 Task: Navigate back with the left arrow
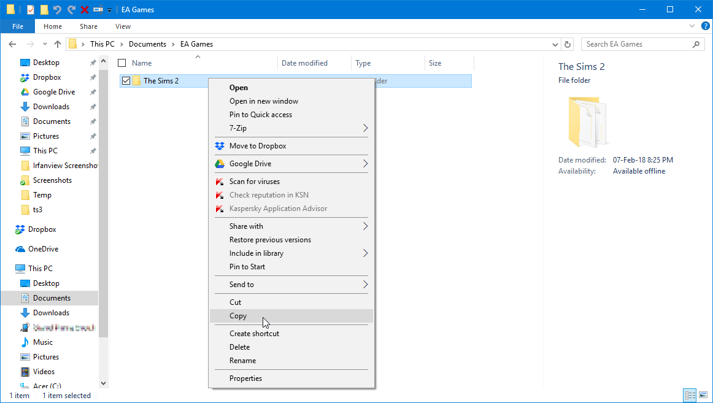click(13, 44)
